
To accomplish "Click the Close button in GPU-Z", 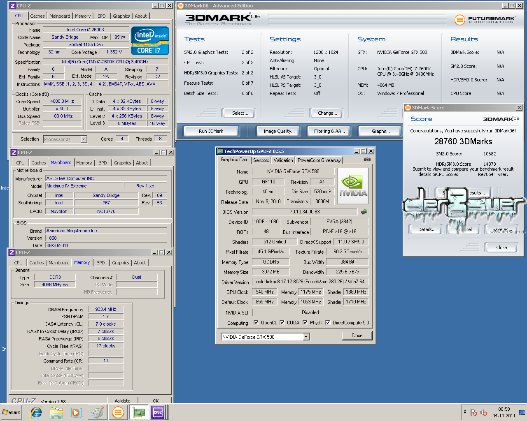I will (x=357, y=335).
